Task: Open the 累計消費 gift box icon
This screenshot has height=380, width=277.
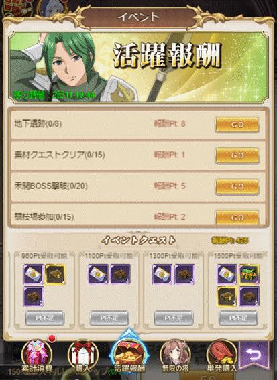Action: [x=37, y=356]
